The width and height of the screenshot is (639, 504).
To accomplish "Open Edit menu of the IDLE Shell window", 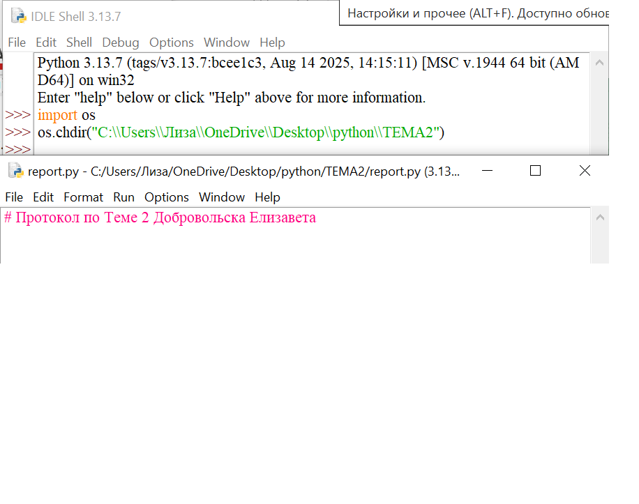I will click(x=46, y=43).
